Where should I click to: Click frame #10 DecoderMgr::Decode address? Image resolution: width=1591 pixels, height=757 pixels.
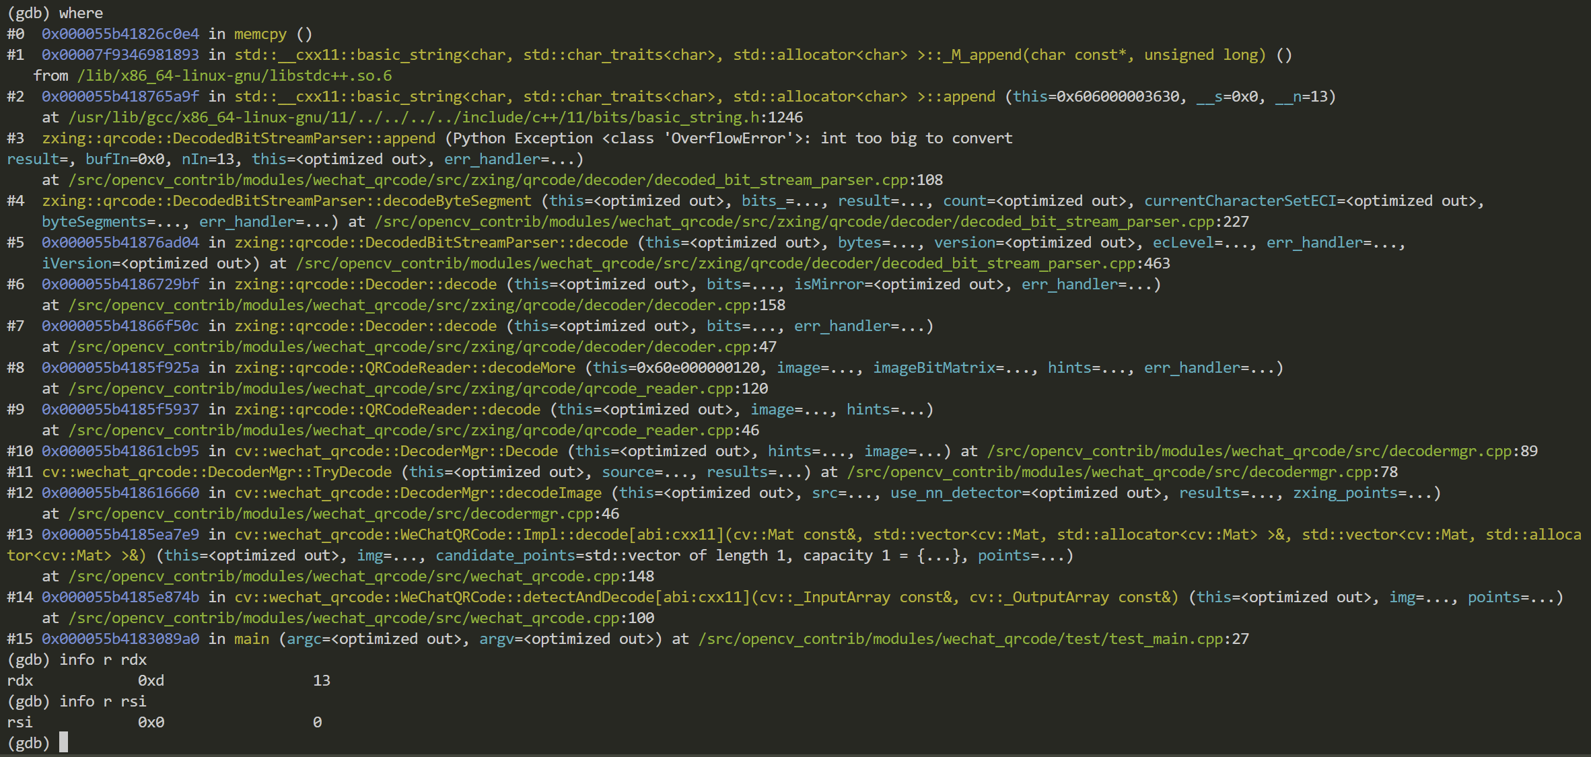tap(120, 451)
